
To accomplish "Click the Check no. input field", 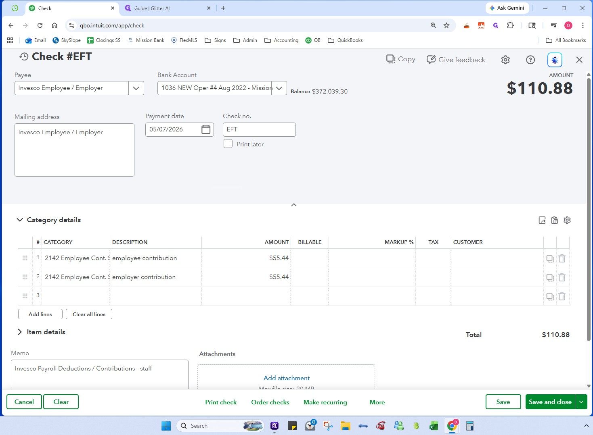I will pos(259,129).
